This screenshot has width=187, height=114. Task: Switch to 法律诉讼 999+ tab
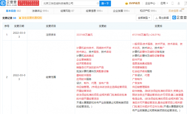point(40,11)
